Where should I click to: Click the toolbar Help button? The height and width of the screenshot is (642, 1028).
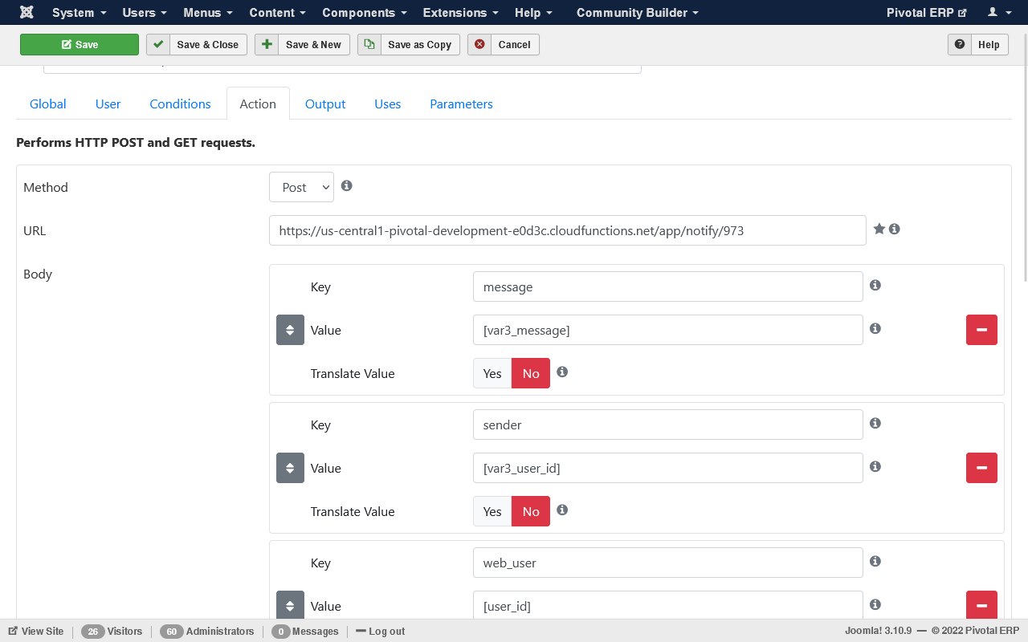[x=978, y=44]
